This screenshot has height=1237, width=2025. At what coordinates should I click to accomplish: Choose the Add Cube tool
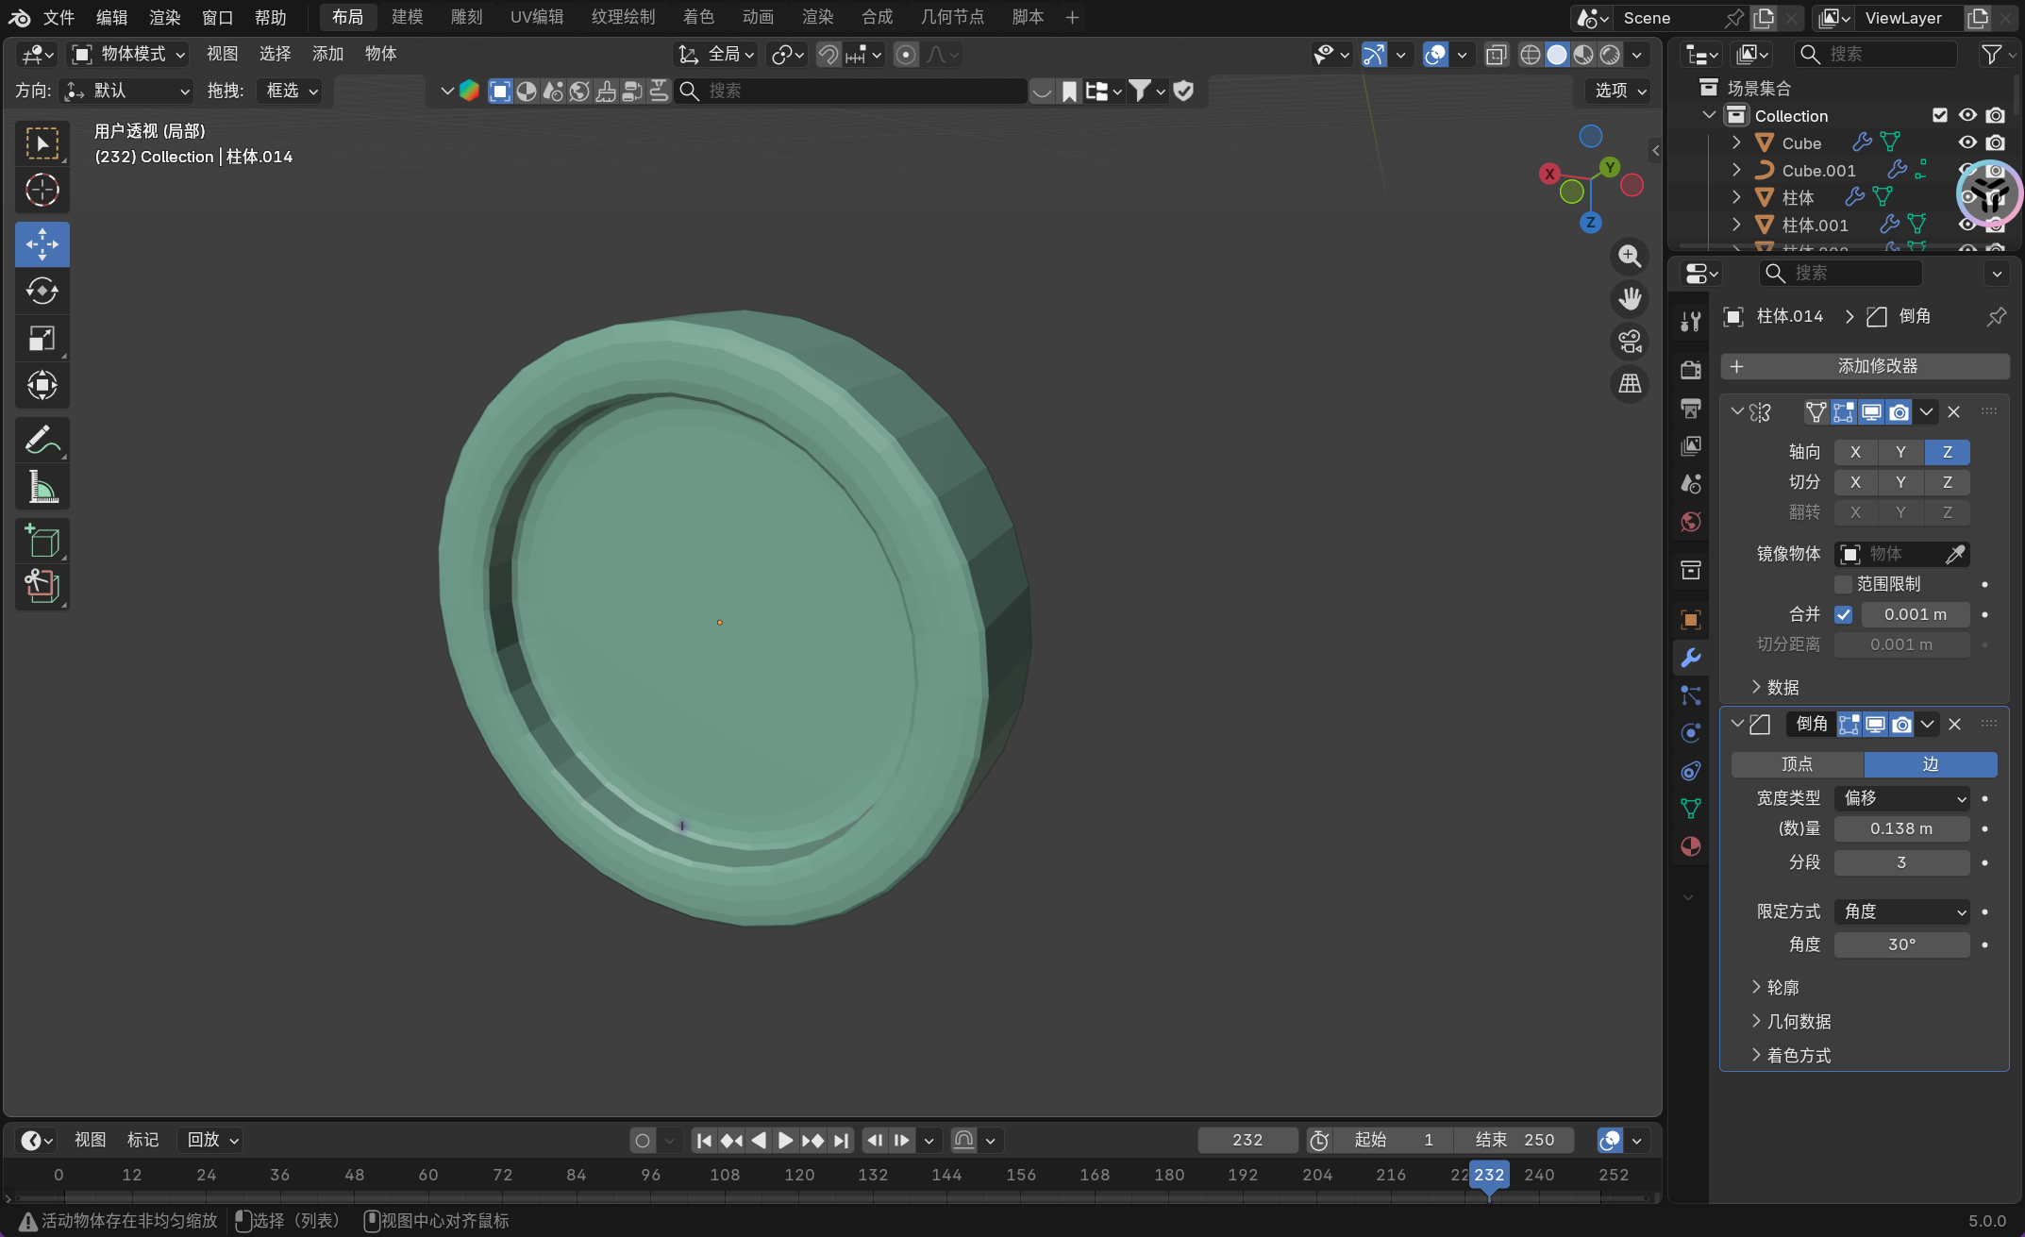click(x=42, y=542)
